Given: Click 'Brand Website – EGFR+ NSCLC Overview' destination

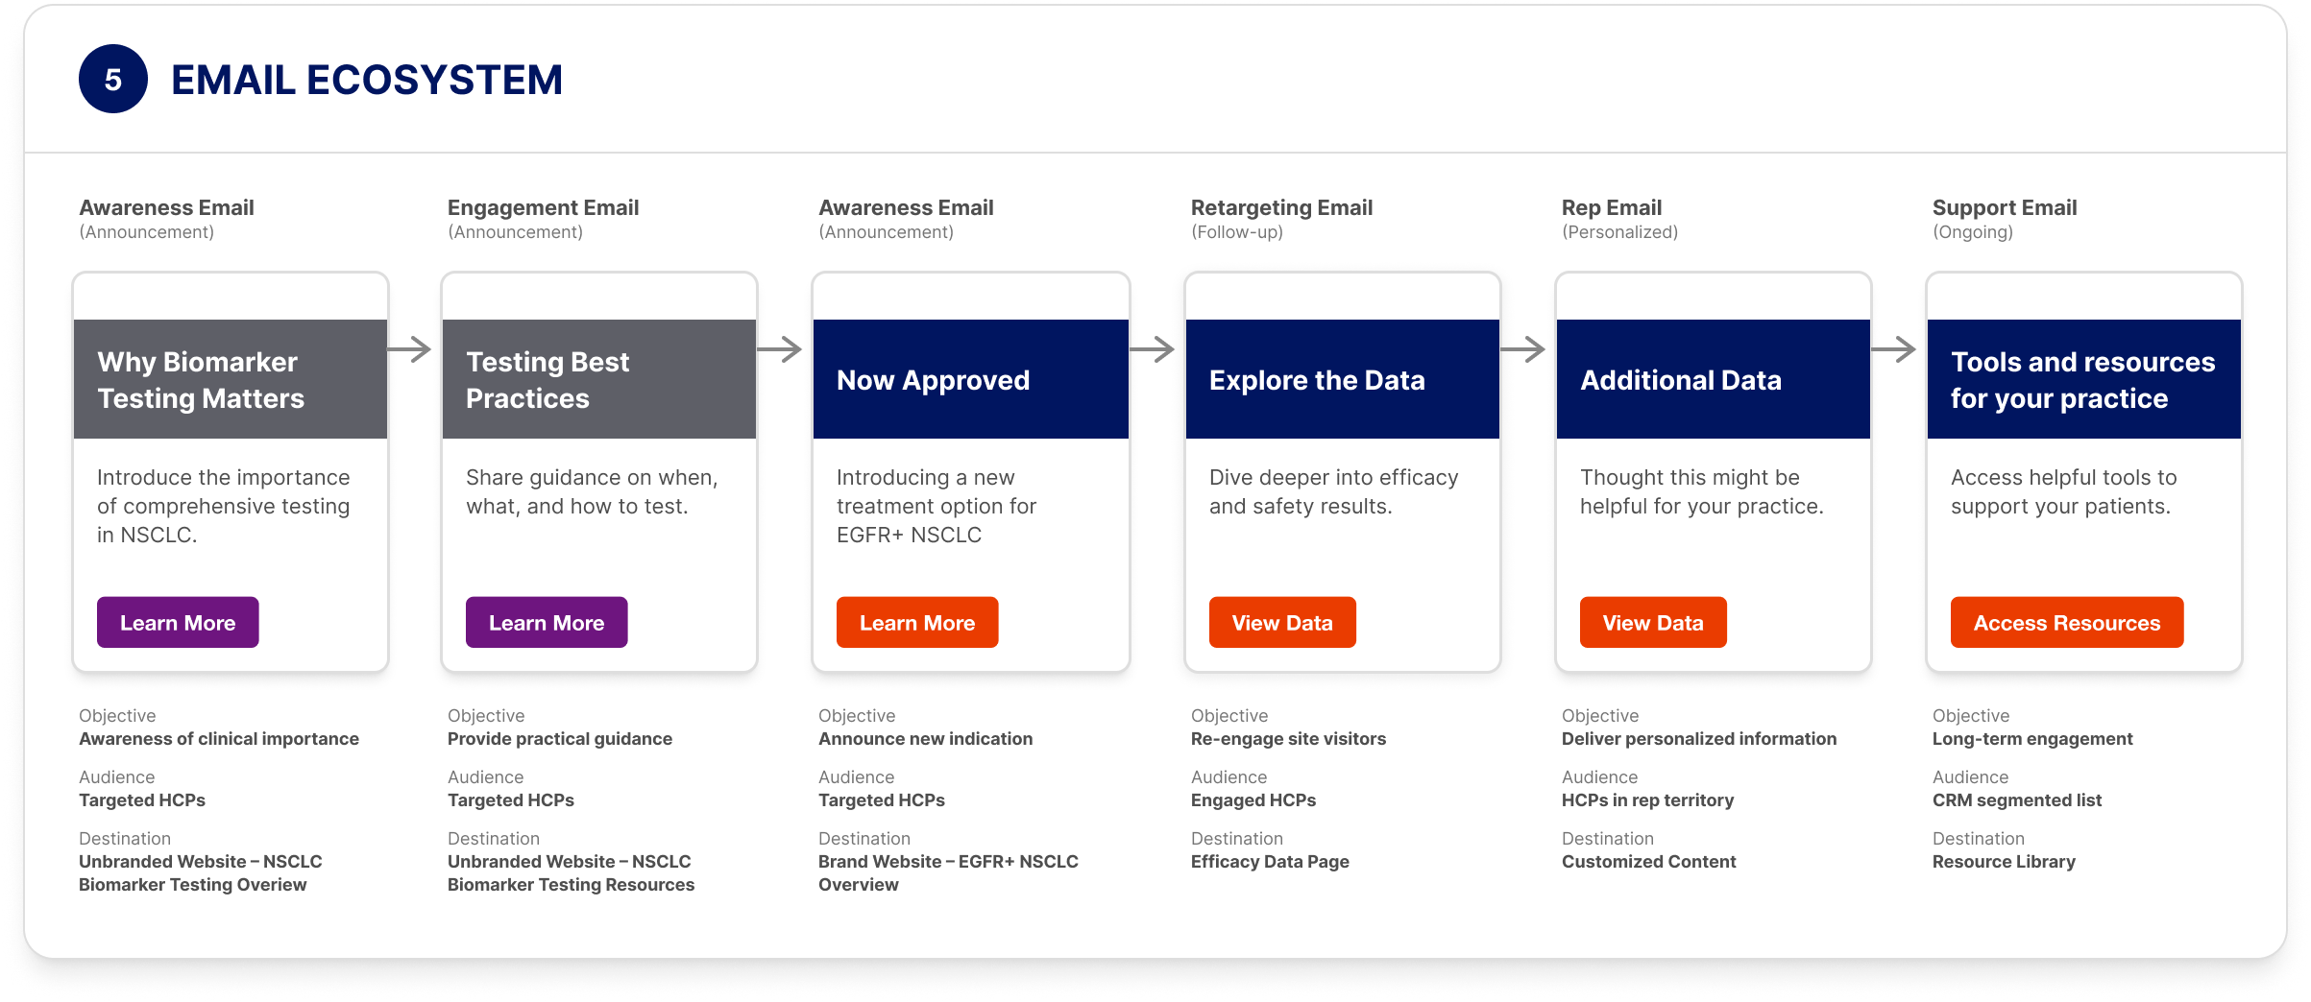Looking at the screenshot, I should (948, 873).
